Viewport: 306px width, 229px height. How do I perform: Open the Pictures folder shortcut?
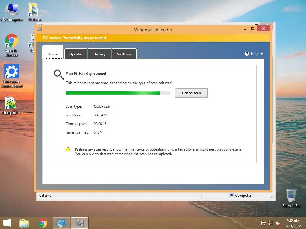click(x=35, y=12)
